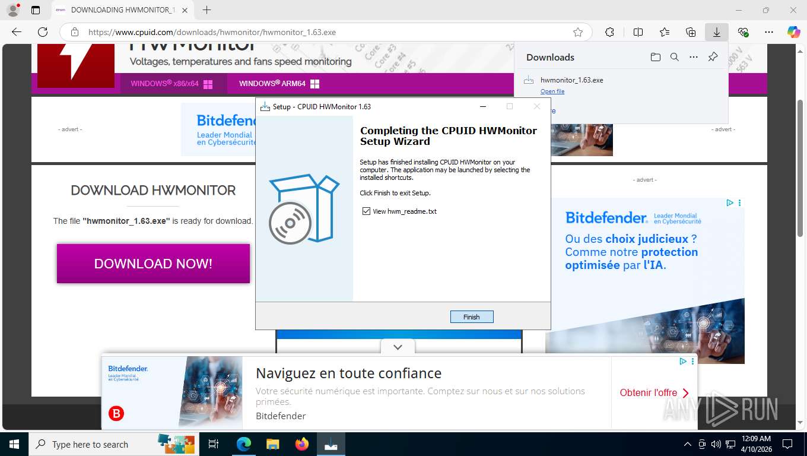Open Microsoft Edge from taskbar
Viewport: 807px width, 456px height.
pos(243,444)
